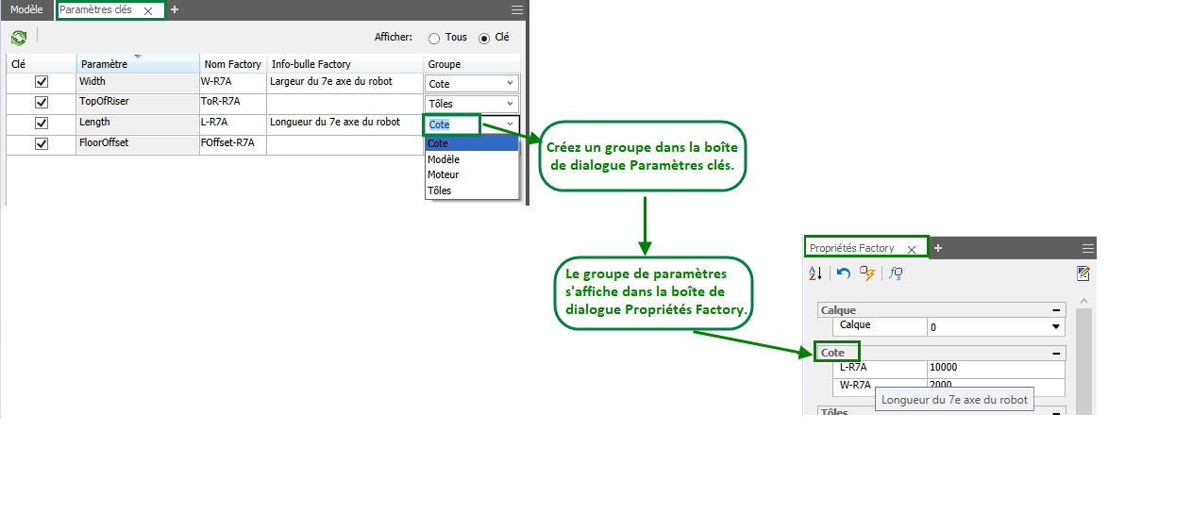Viewport: 1192px width, 513px height.
Task: Open the Calque value dropdown
Action: click(1056, 327)
